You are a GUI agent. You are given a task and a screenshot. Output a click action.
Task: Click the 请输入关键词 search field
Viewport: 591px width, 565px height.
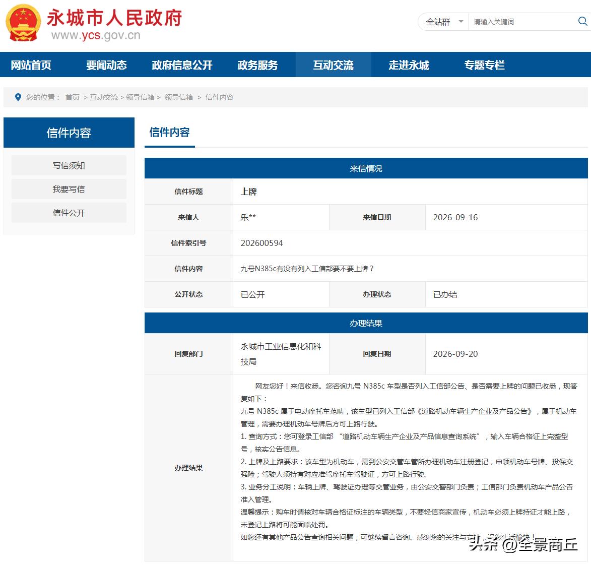pos(523,22)
